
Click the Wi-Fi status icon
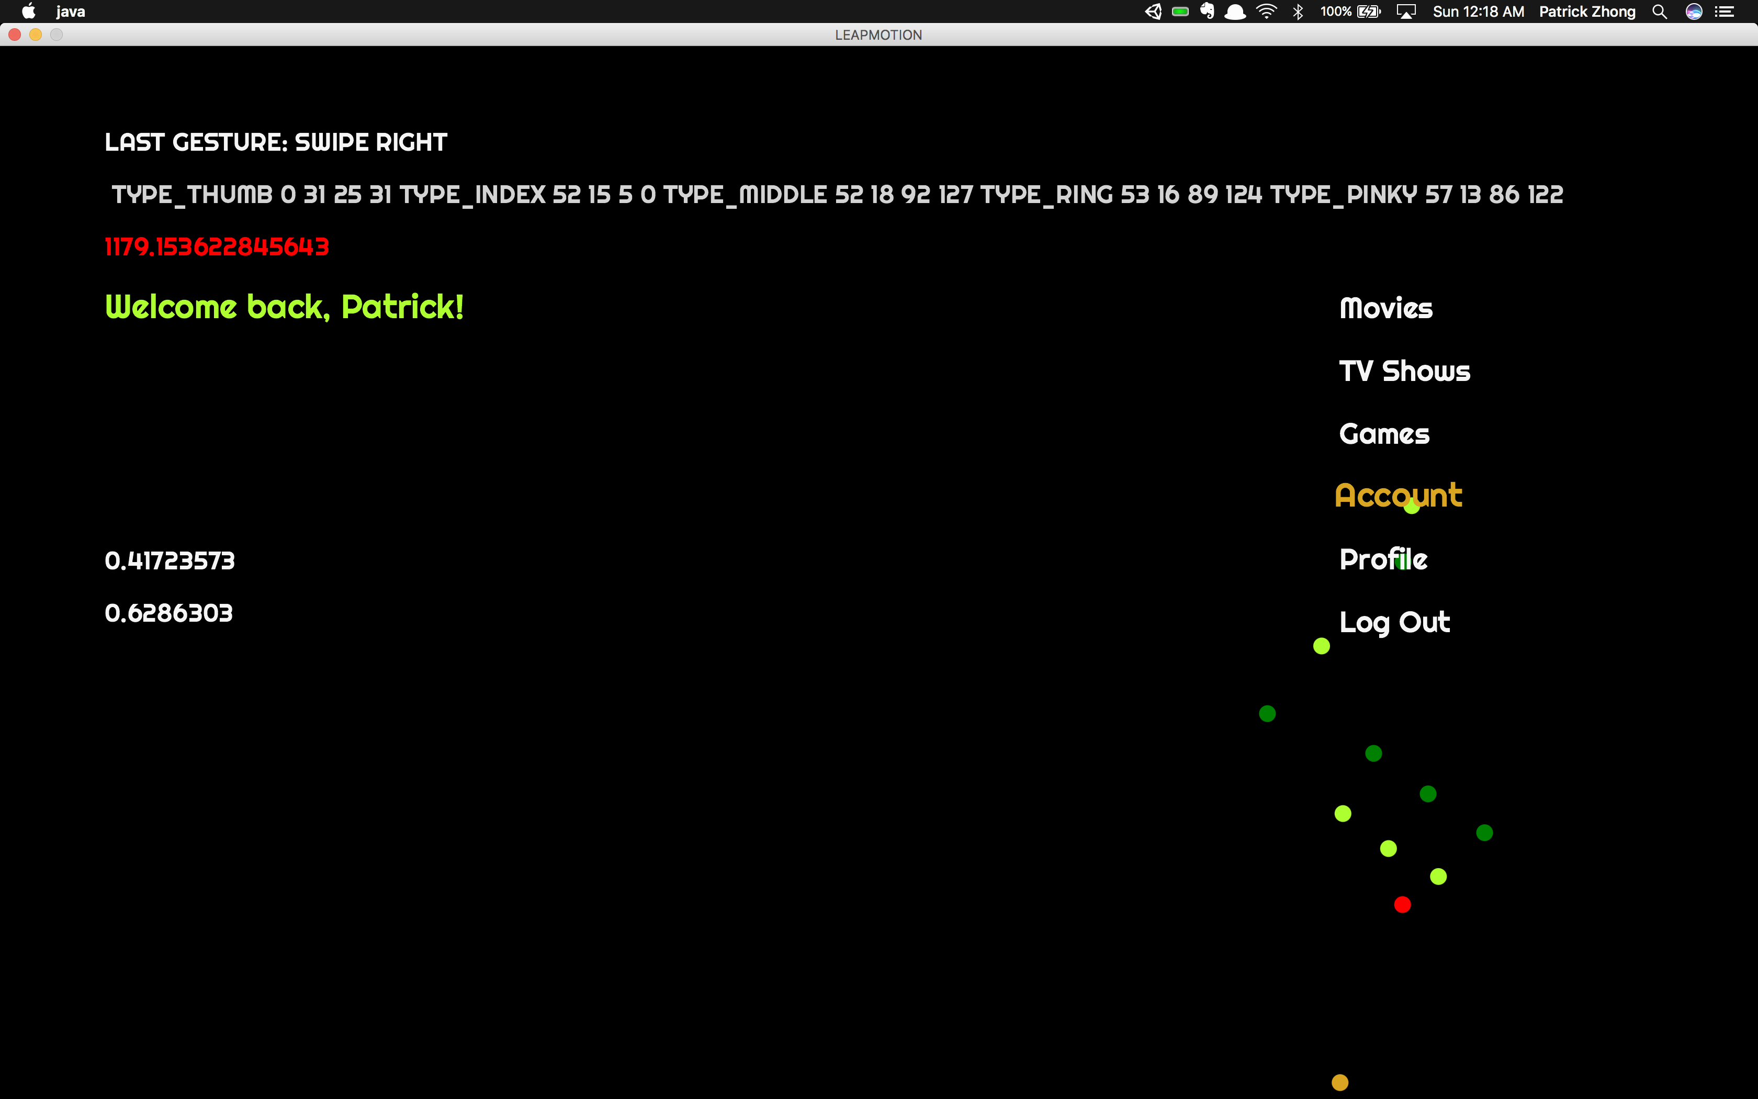[x=1266, y=12]
